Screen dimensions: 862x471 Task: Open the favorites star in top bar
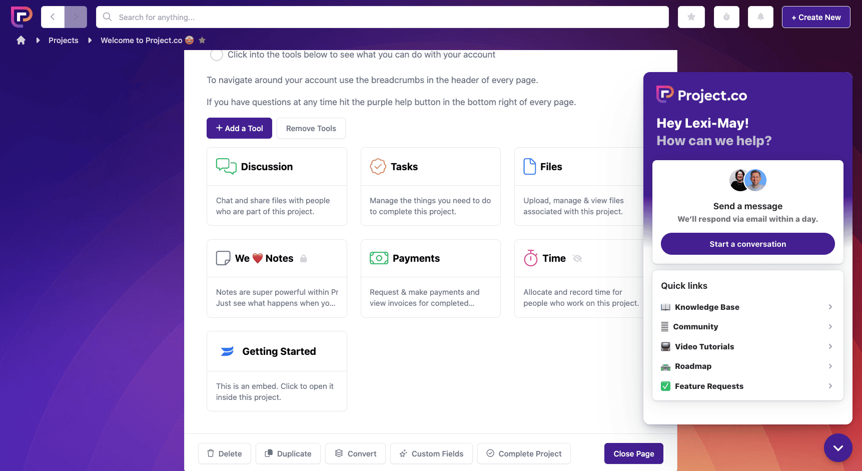(x=691, y=17)
